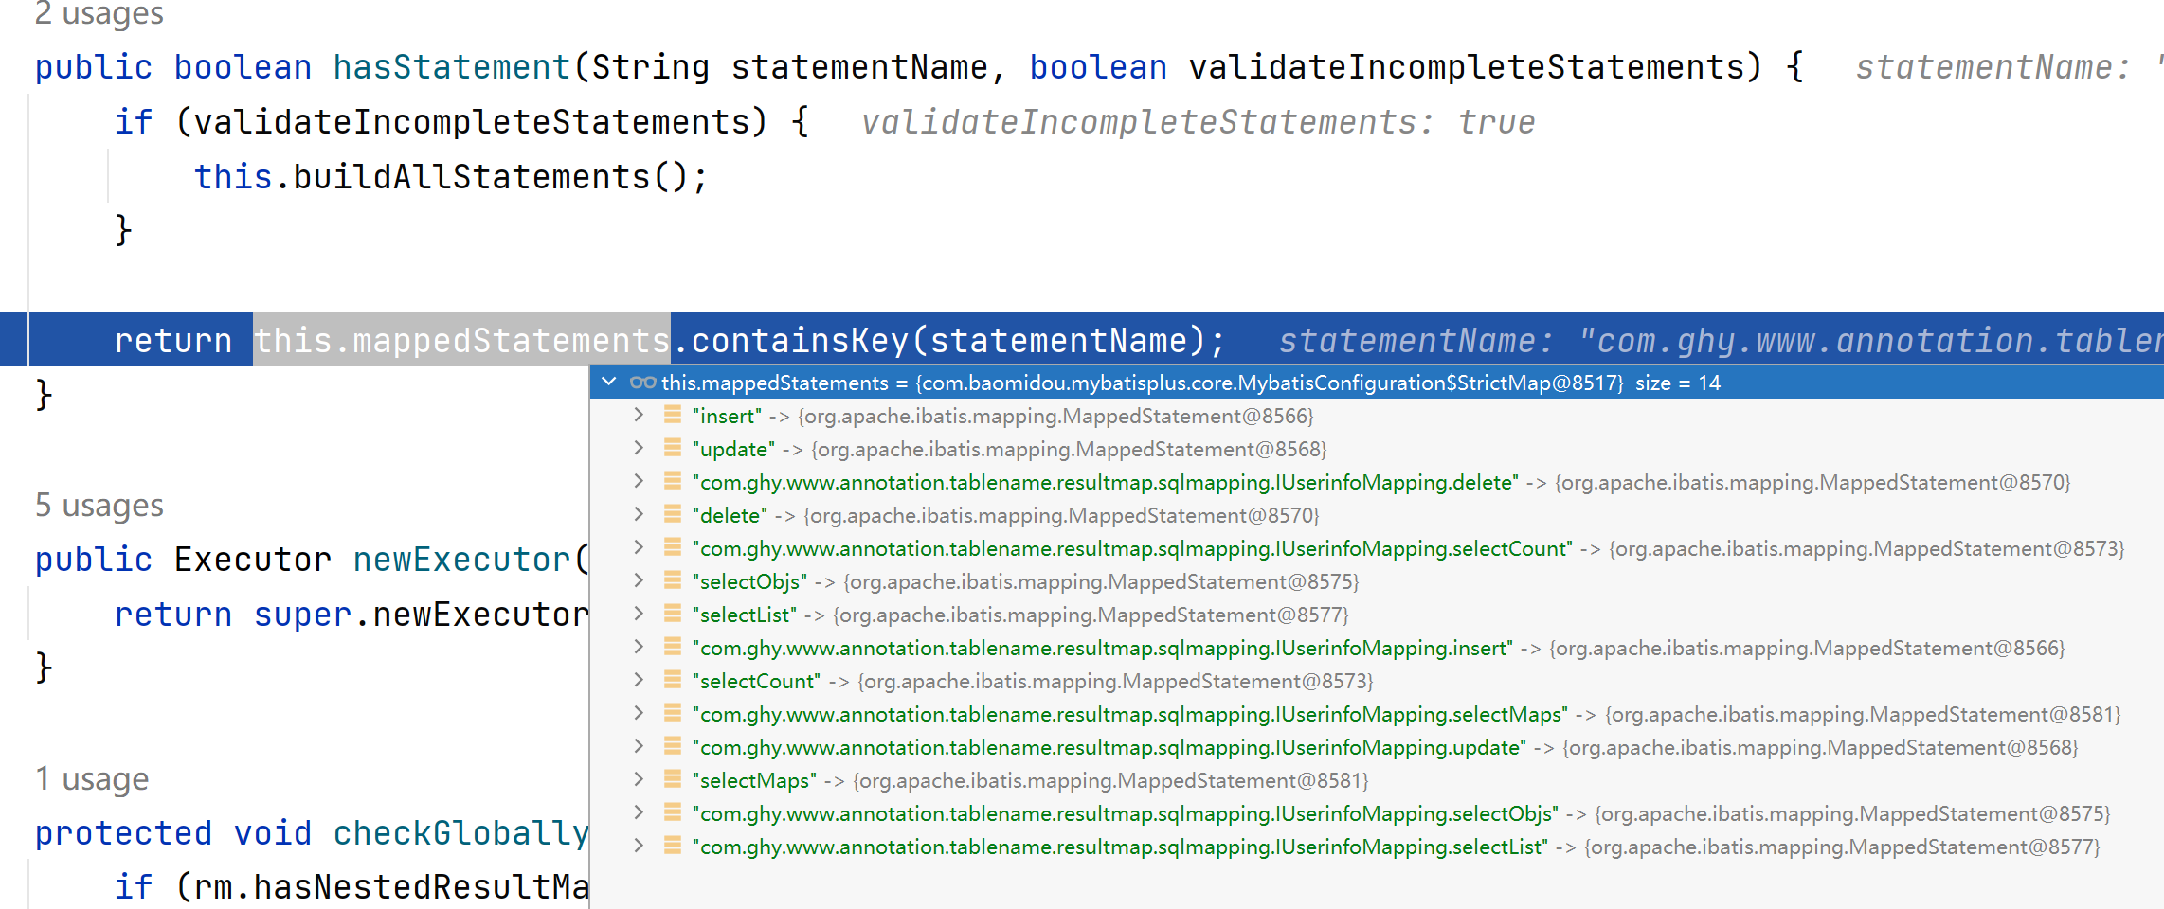Click the entry icon beside "selectList"
The image size is (2164, 909).
pyautogui.click(x=673, y=615)
